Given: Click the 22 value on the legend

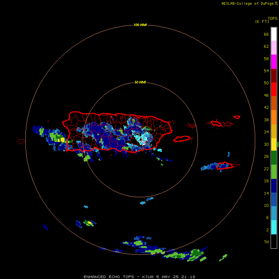Looking at the screenshot, I should [266, 169].
